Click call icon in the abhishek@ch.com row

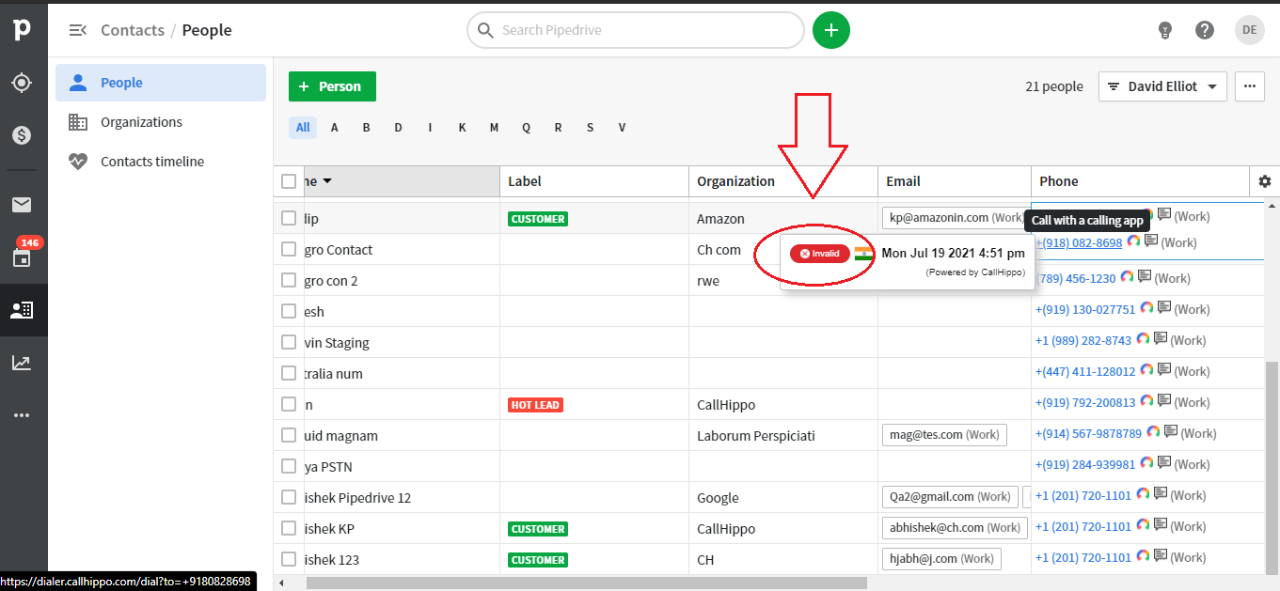(1143, 525)
